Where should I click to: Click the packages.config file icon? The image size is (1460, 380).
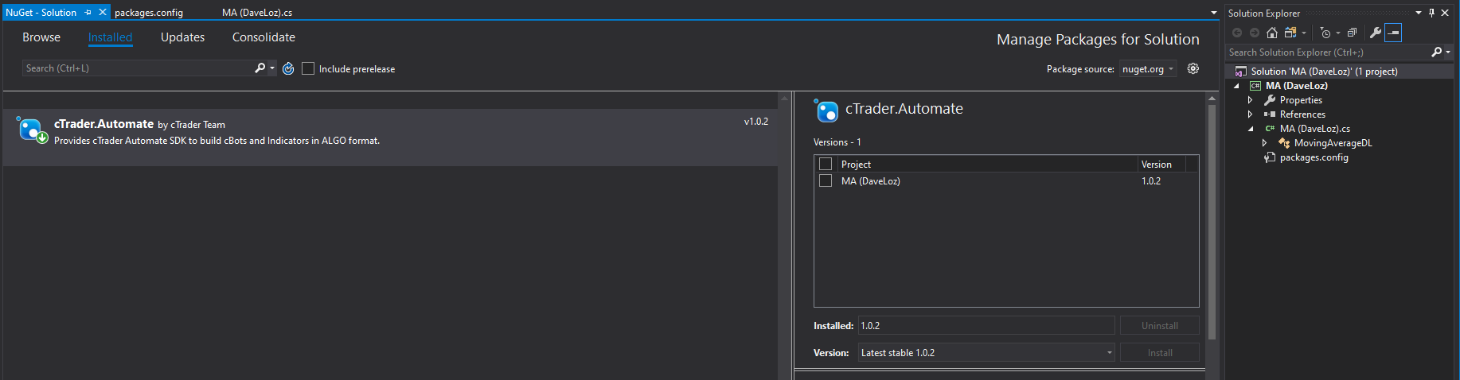pos(1270,157)
